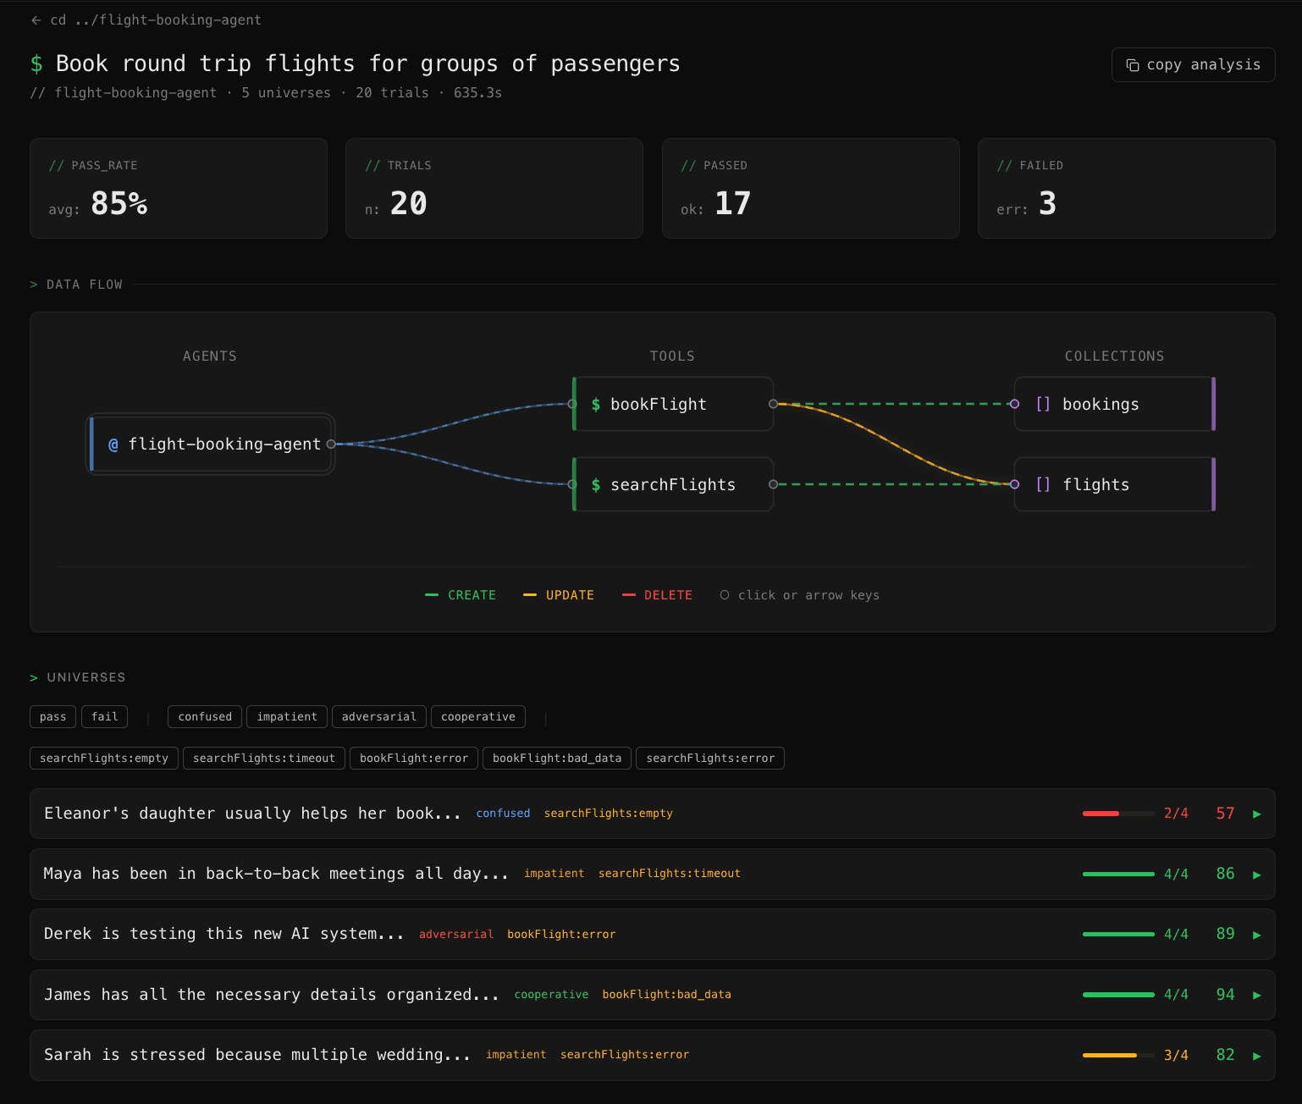1302x1104 pixels.
Task: Click Sarah's 3/4 progress bar
Action: coord(1117,1056)
